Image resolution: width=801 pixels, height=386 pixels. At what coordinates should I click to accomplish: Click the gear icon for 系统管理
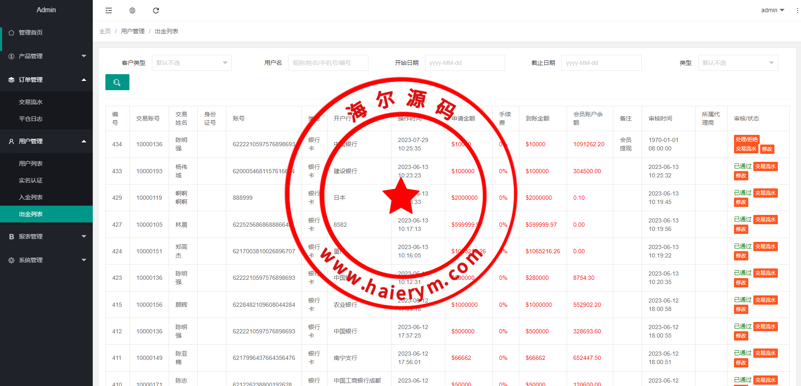click(11, 260)
